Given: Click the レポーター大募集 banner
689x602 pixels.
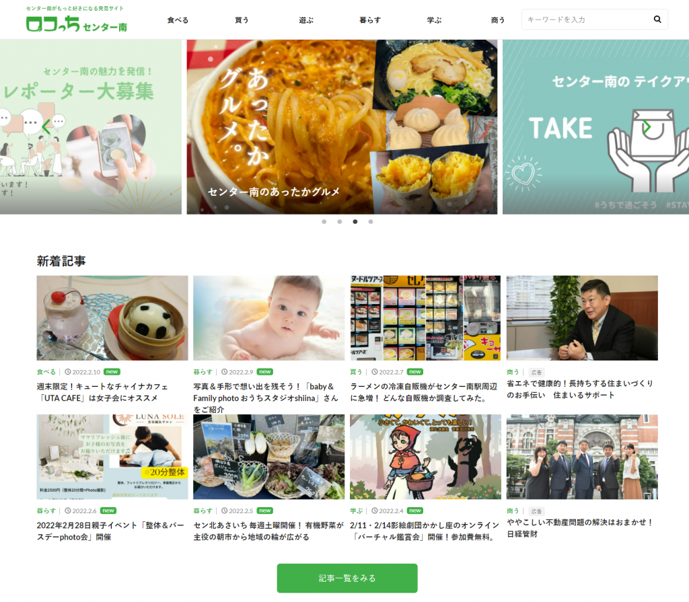Looking at the screenshot, I should (x=91, y=127).
